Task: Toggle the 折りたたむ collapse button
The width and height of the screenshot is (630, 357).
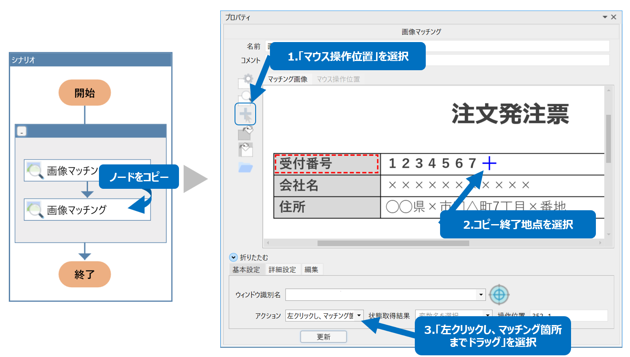Action: [233, 257]
